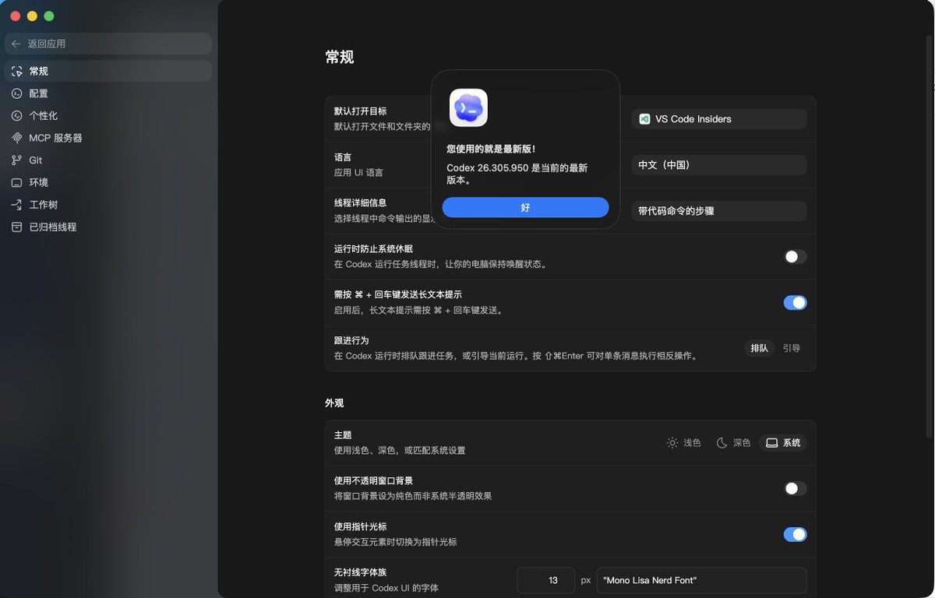Viewport: 935px width, 598px height.
Task: Turn off the ⌘ + 回车键 send toggle
Action: click(x=795, y=303)
